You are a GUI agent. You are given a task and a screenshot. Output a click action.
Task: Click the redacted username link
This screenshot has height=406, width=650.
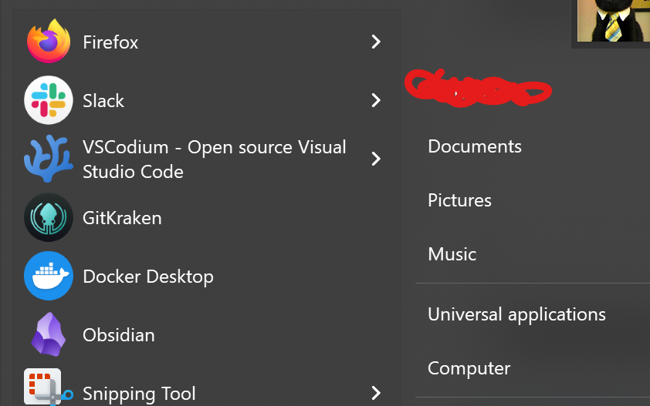[477, 88]
